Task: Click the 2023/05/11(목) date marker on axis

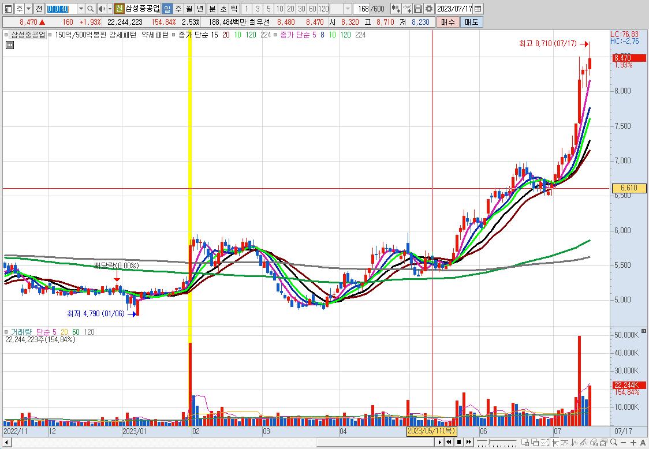Action: point(431,431)
